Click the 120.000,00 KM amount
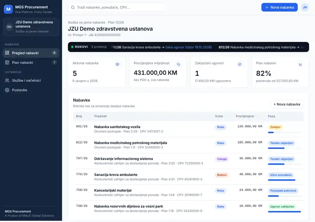Viewport: 315px width, 222px height. (250, 127)
